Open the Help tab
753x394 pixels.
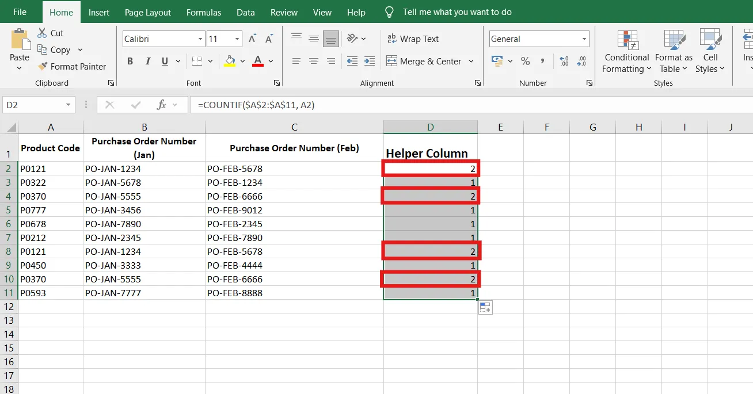356,12
